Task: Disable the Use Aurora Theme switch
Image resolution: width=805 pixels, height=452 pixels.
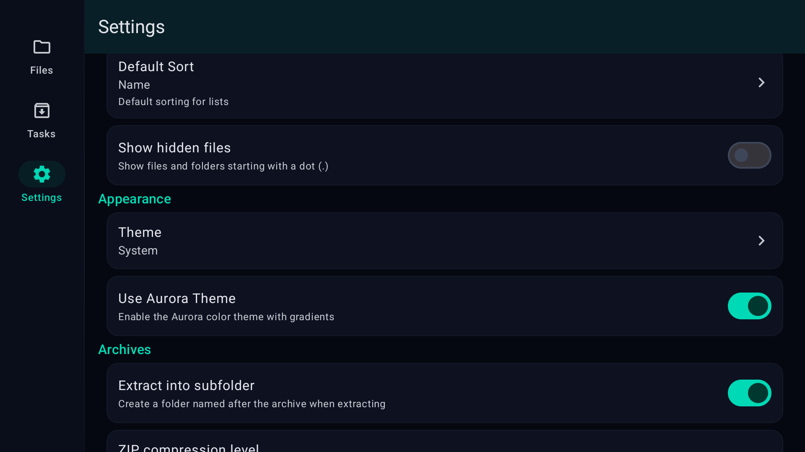Action: [749, 306]
